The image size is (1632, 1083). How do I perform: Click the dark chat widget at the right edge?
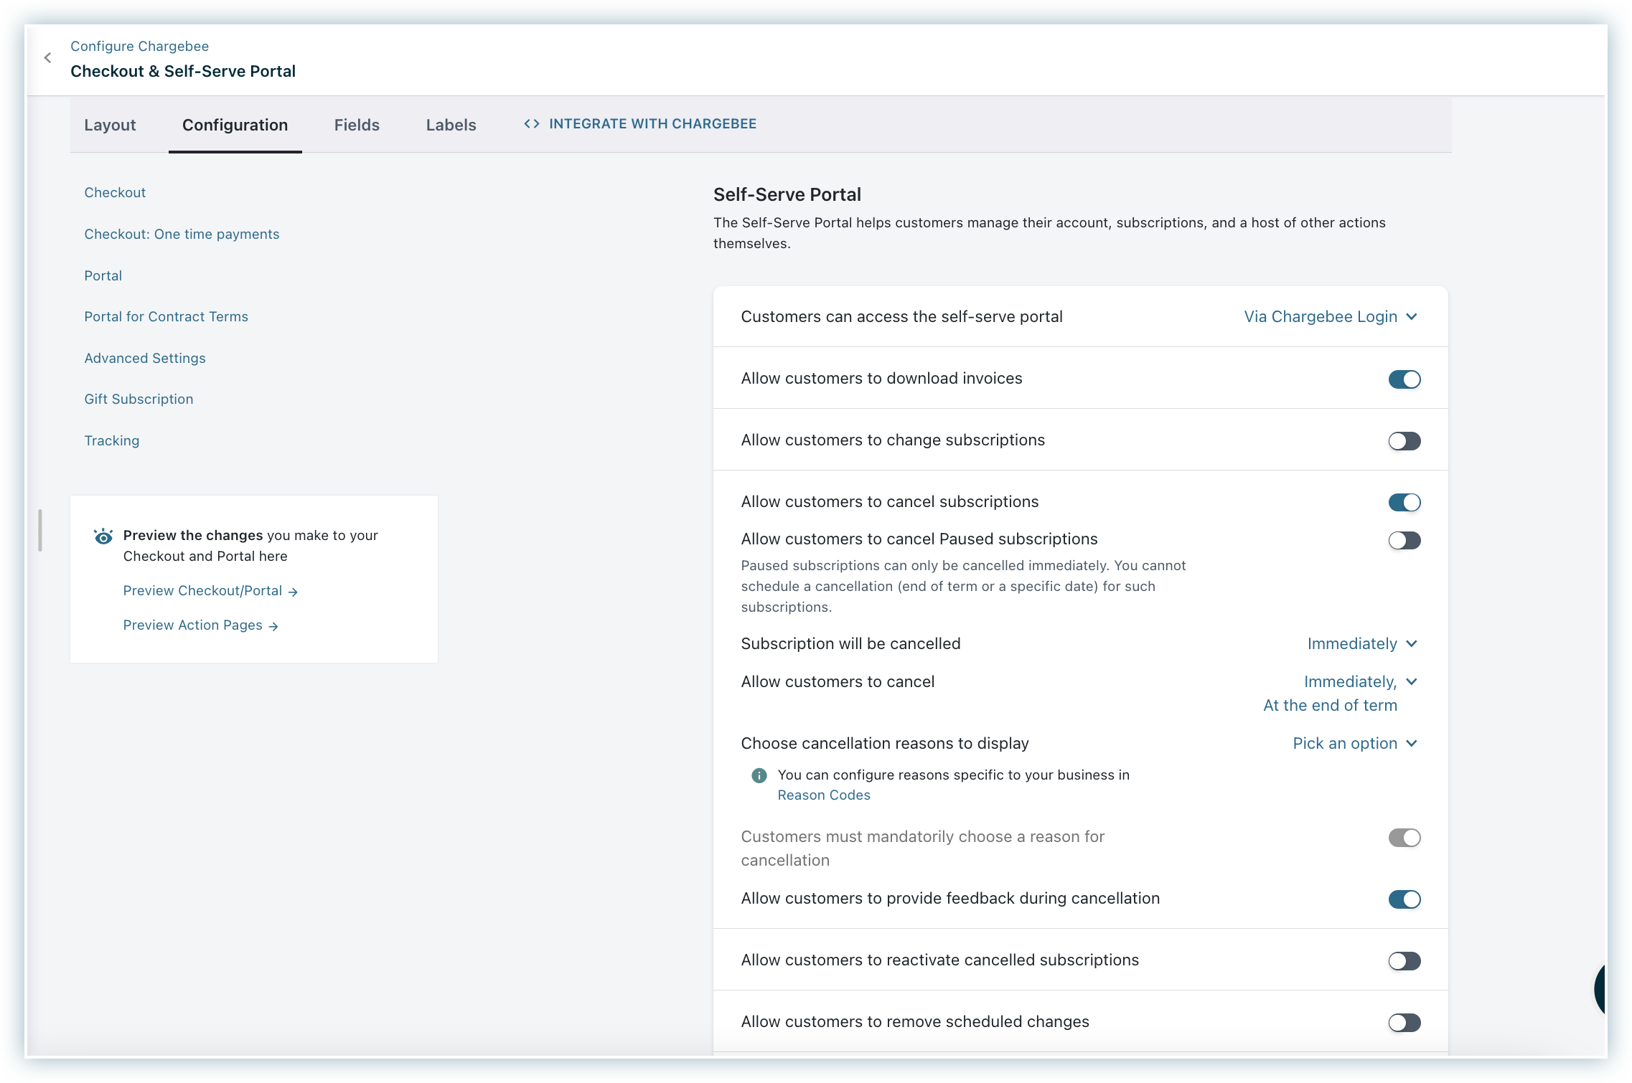pos(1600,990)
